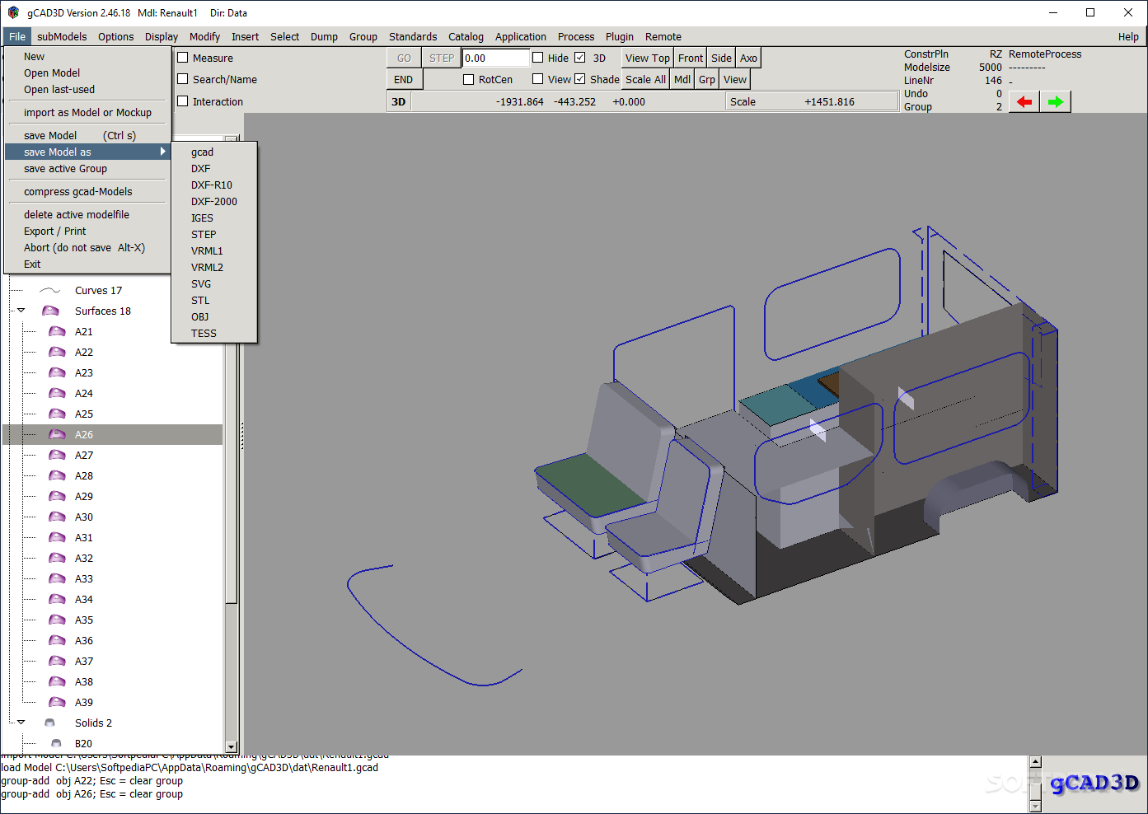Select the surface icon beside A34
This screenshot has width=1148, height=814.
[x=57, y=599]
